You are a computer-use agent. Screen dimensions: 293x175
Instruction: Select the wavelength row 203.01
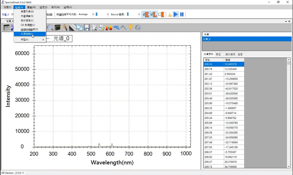(x=213, y=93)
